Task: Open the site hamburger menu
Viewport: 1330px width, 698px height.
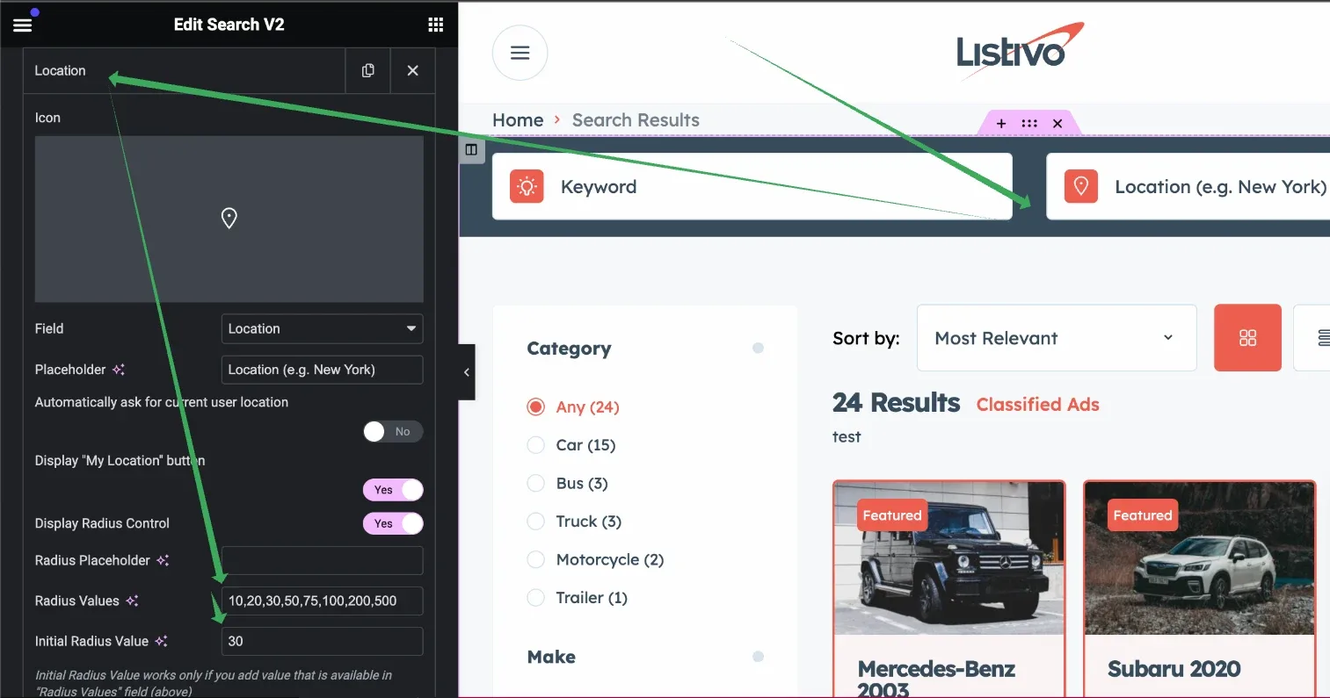Action: pos(520,53)
